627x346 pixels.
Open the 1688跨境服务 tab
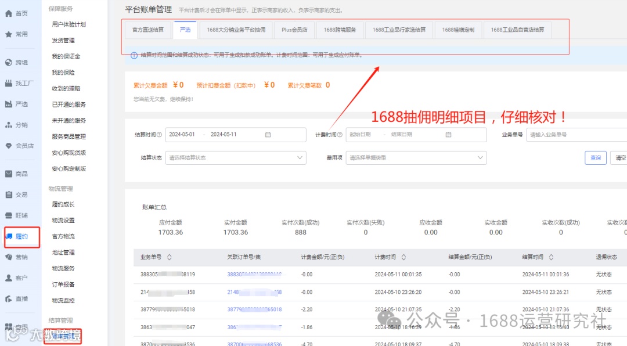340,30
